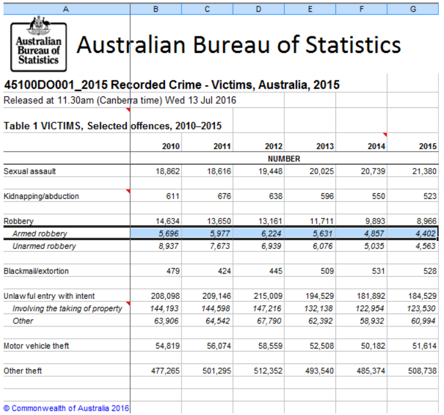Screen dimensions: 444x415
Task: Click the Australian Bureau of Statistics logo
Action: point(39,44)
